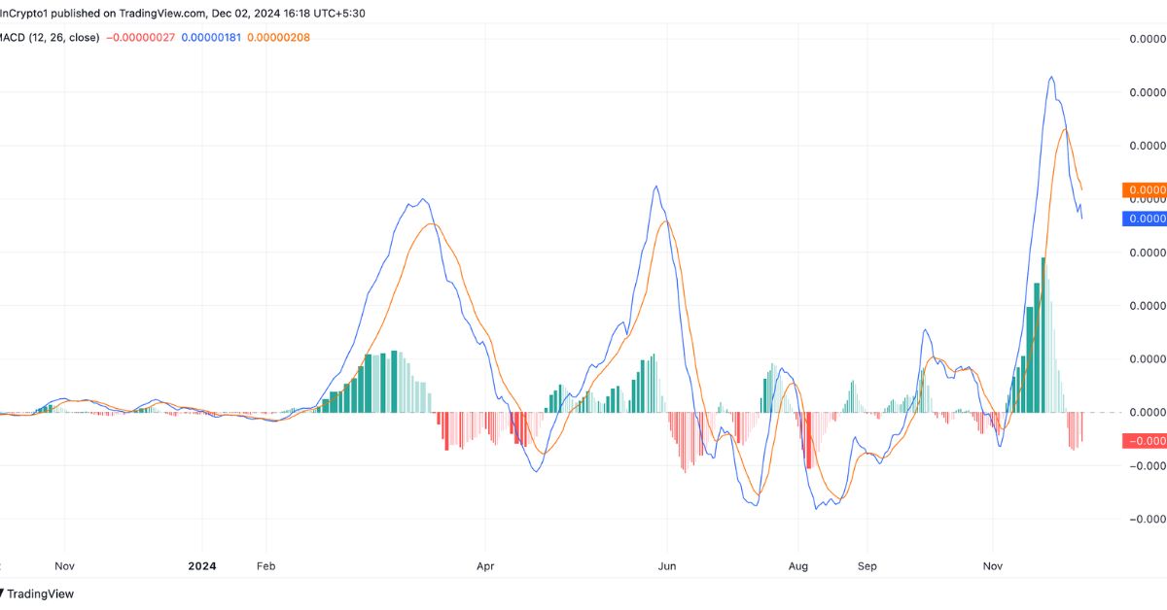
Task: Click the dashed zero line at the chart's right end
Action: point(1099,412)
